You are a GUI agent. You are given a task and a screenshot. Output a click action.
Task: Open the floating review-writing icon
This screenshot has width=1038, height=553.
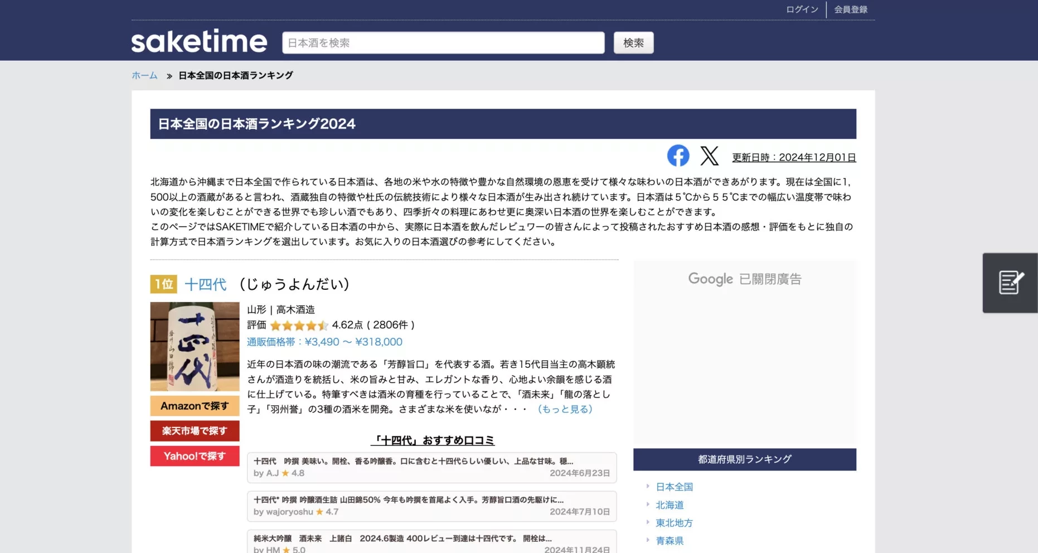[x=1010, y=283]
